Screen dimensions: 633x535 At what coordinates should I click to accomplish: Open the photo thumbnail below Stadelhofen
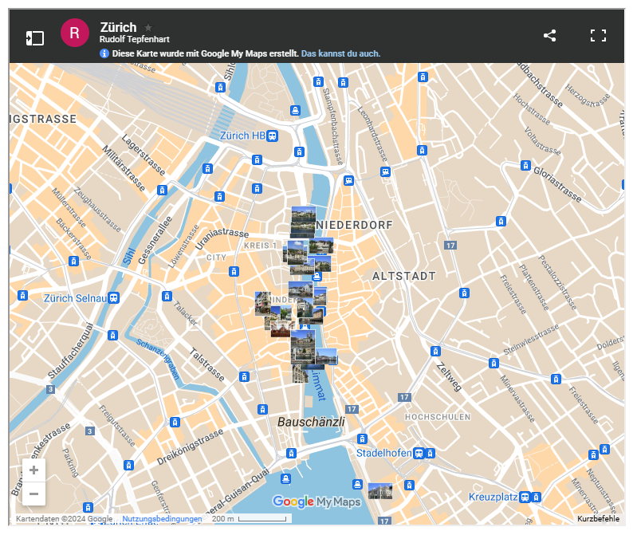click(379, 490)
